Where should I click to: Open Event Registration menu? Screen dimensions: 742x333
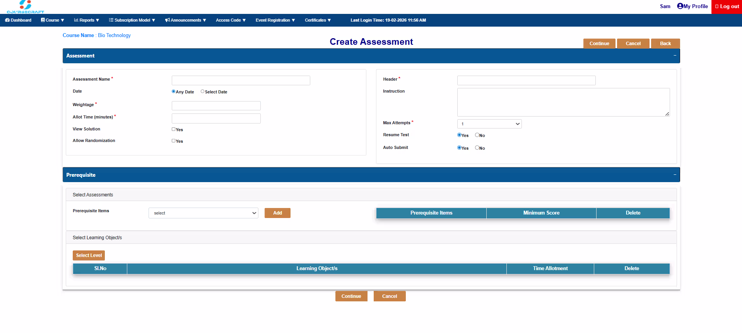(275, 20)
